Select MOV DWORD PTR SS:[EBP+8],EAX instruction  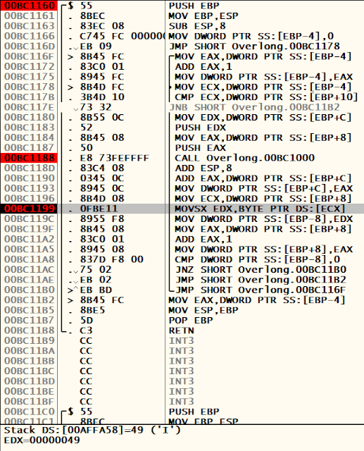pos(263,249)
